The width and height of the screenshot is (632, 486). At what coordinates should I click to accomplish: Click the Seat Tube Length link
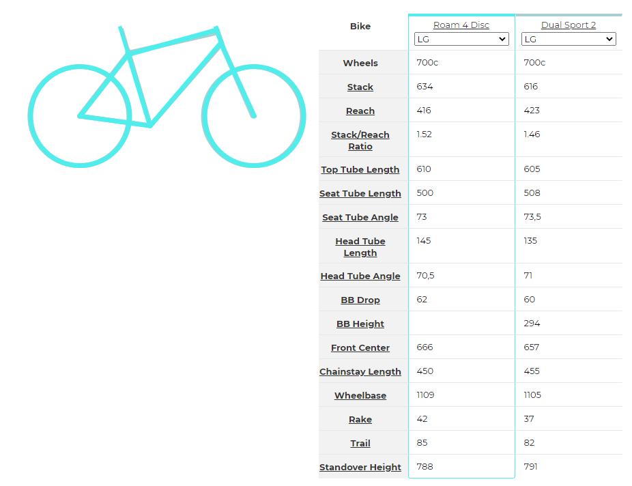(360, 193)
